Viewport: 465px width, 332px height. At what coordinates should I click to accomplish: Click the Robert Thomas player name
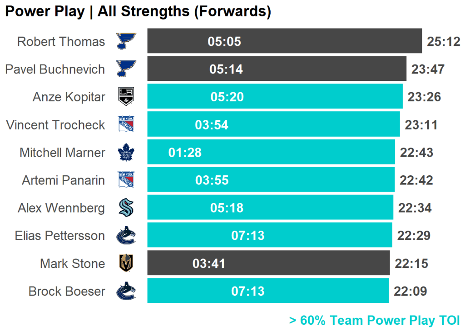click(61, 42)
